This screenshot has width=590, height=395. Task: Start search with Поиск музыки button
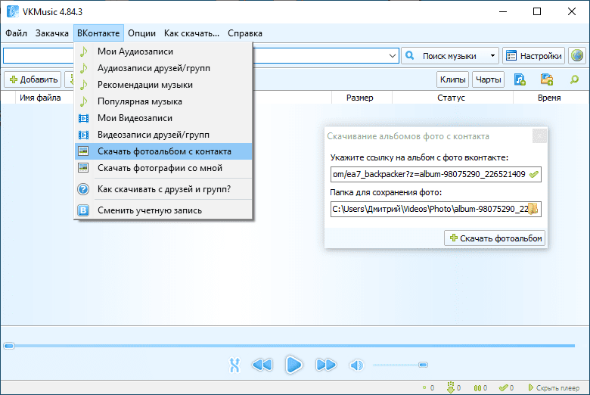coord(445,56)
